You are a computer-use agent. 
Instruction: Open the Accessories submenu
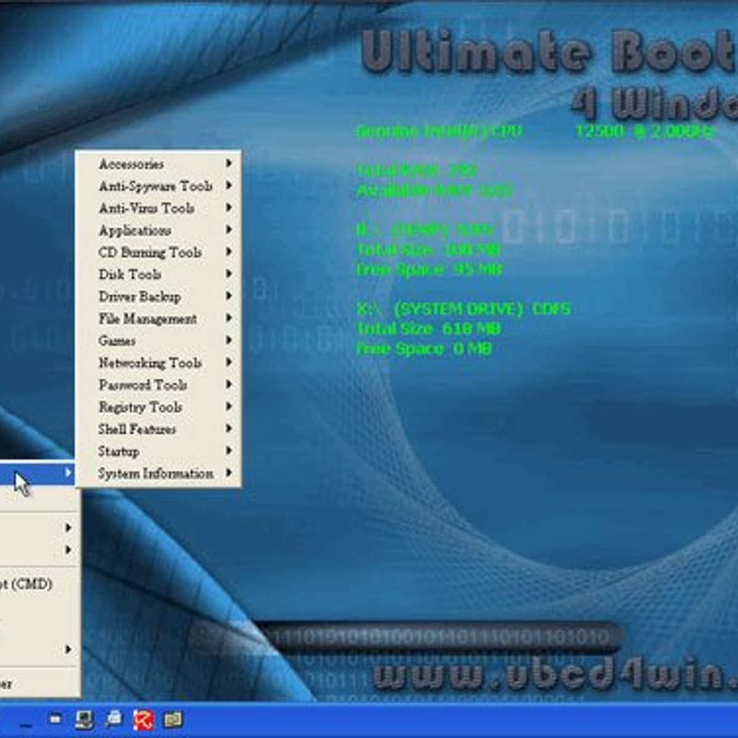[132, 164]
